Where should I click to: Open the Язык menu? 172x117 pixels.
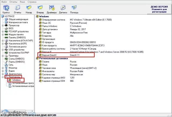(x=22, y=2)
